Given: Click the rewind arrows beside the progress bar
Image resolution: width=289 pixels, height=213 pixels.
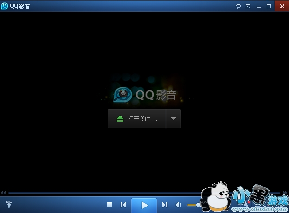Looking at the screenshot, I should pos(3,193).
